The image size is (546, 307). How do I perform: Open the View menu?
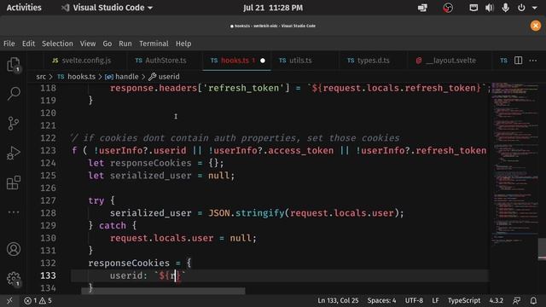[88, 43]
